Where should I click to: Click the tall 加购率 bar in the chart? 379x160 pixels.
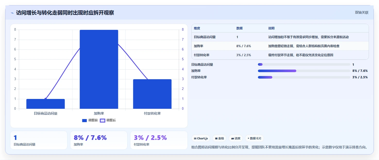click(99, 69)
